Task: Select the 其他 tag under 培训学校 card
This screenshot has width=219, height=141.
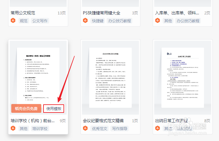Action: (x=23, y=128)
